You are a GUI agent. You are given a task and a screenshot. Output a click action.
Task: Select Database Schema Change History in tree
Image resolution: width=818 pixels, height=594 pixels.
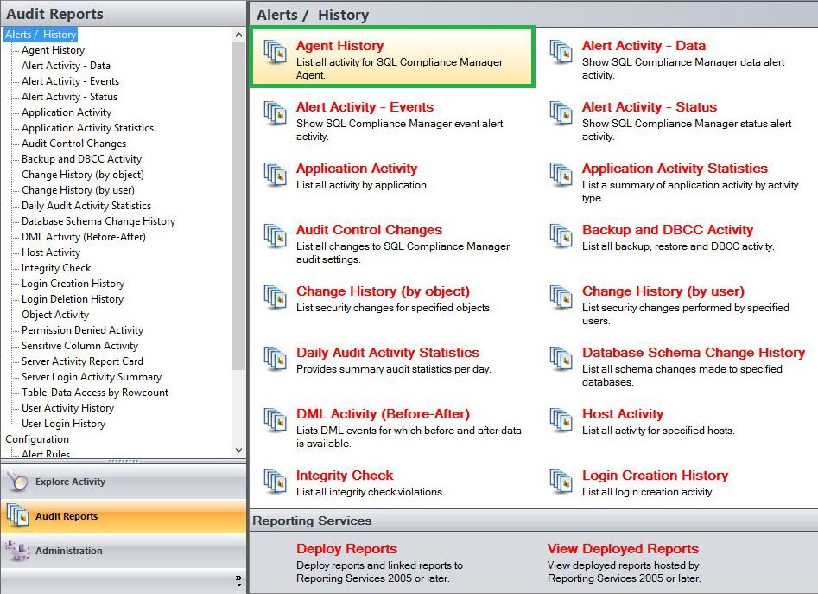pyautogui.click(x=98, y=221)
